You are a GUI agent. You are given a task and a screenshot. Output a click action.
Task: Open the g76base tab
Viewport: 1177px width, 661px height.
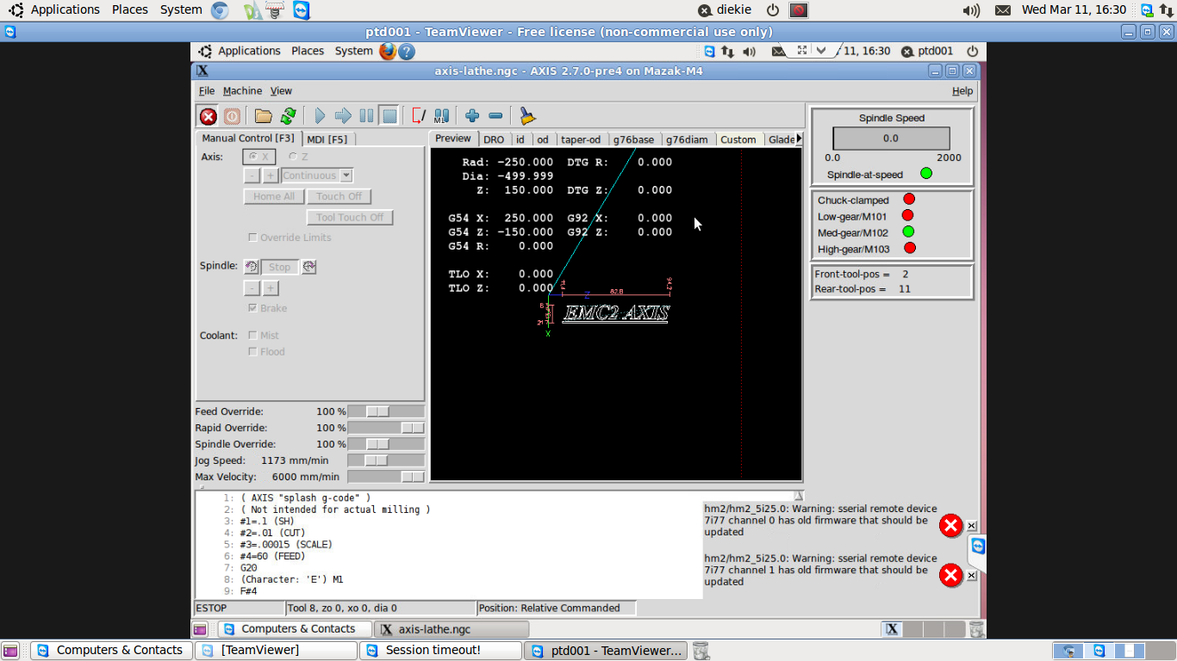[x=633, y=139]
